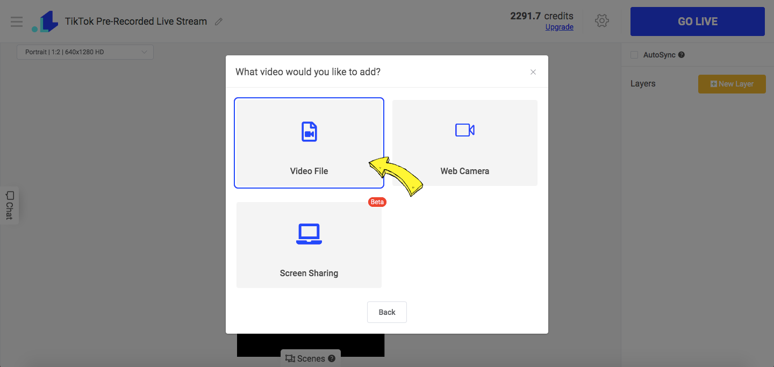Select the Video File option
The height and width of the screenshot is (367, 774).
[x=309, y=142]
